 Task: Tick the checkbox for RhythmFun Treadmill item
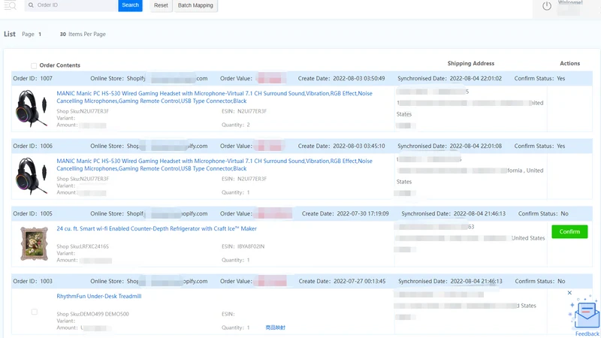(x=35, y=312)
